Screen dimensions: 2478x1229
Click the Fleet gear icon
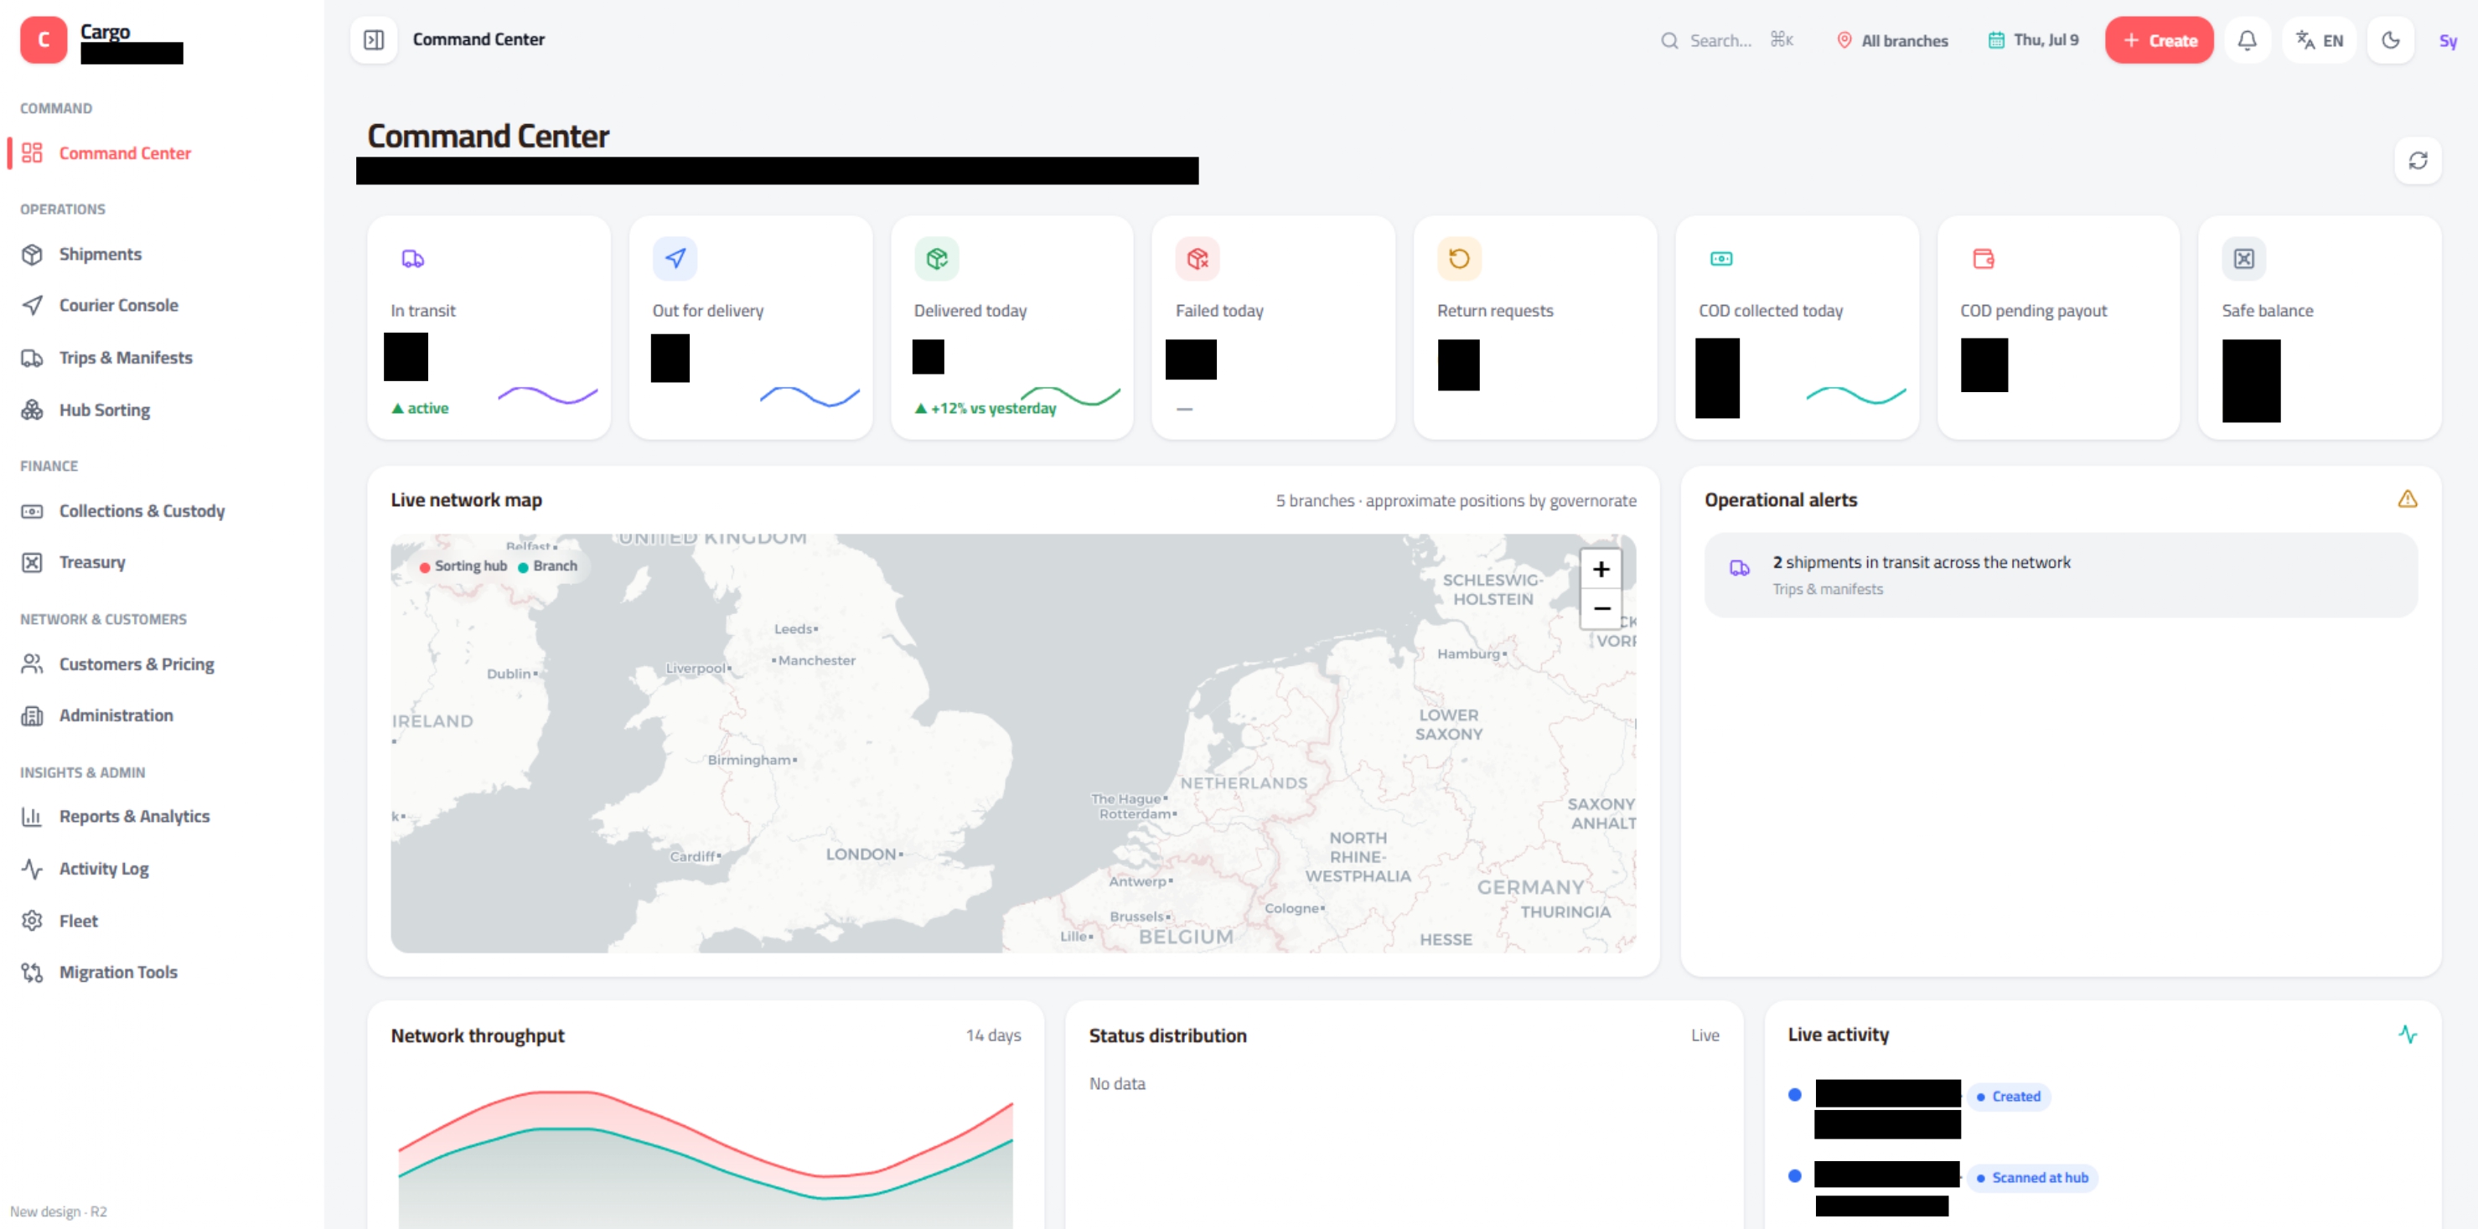click(32, 921)
